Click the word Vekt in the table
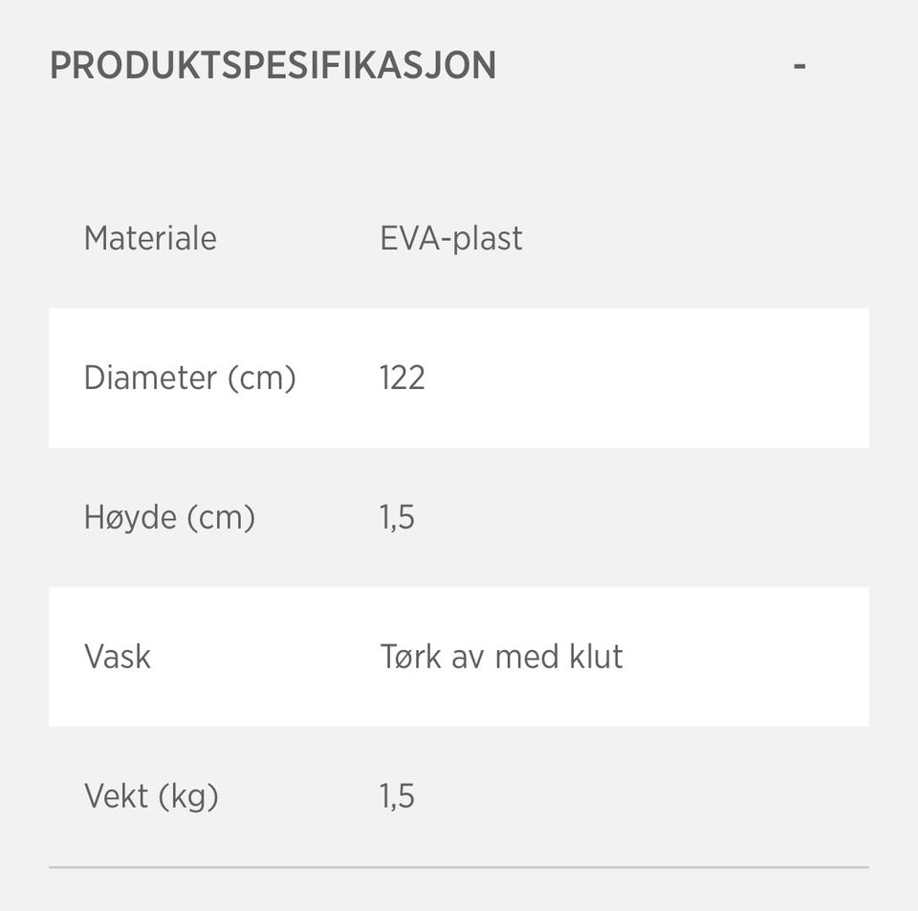Viewport: 918px width, 911px height. 118,796
